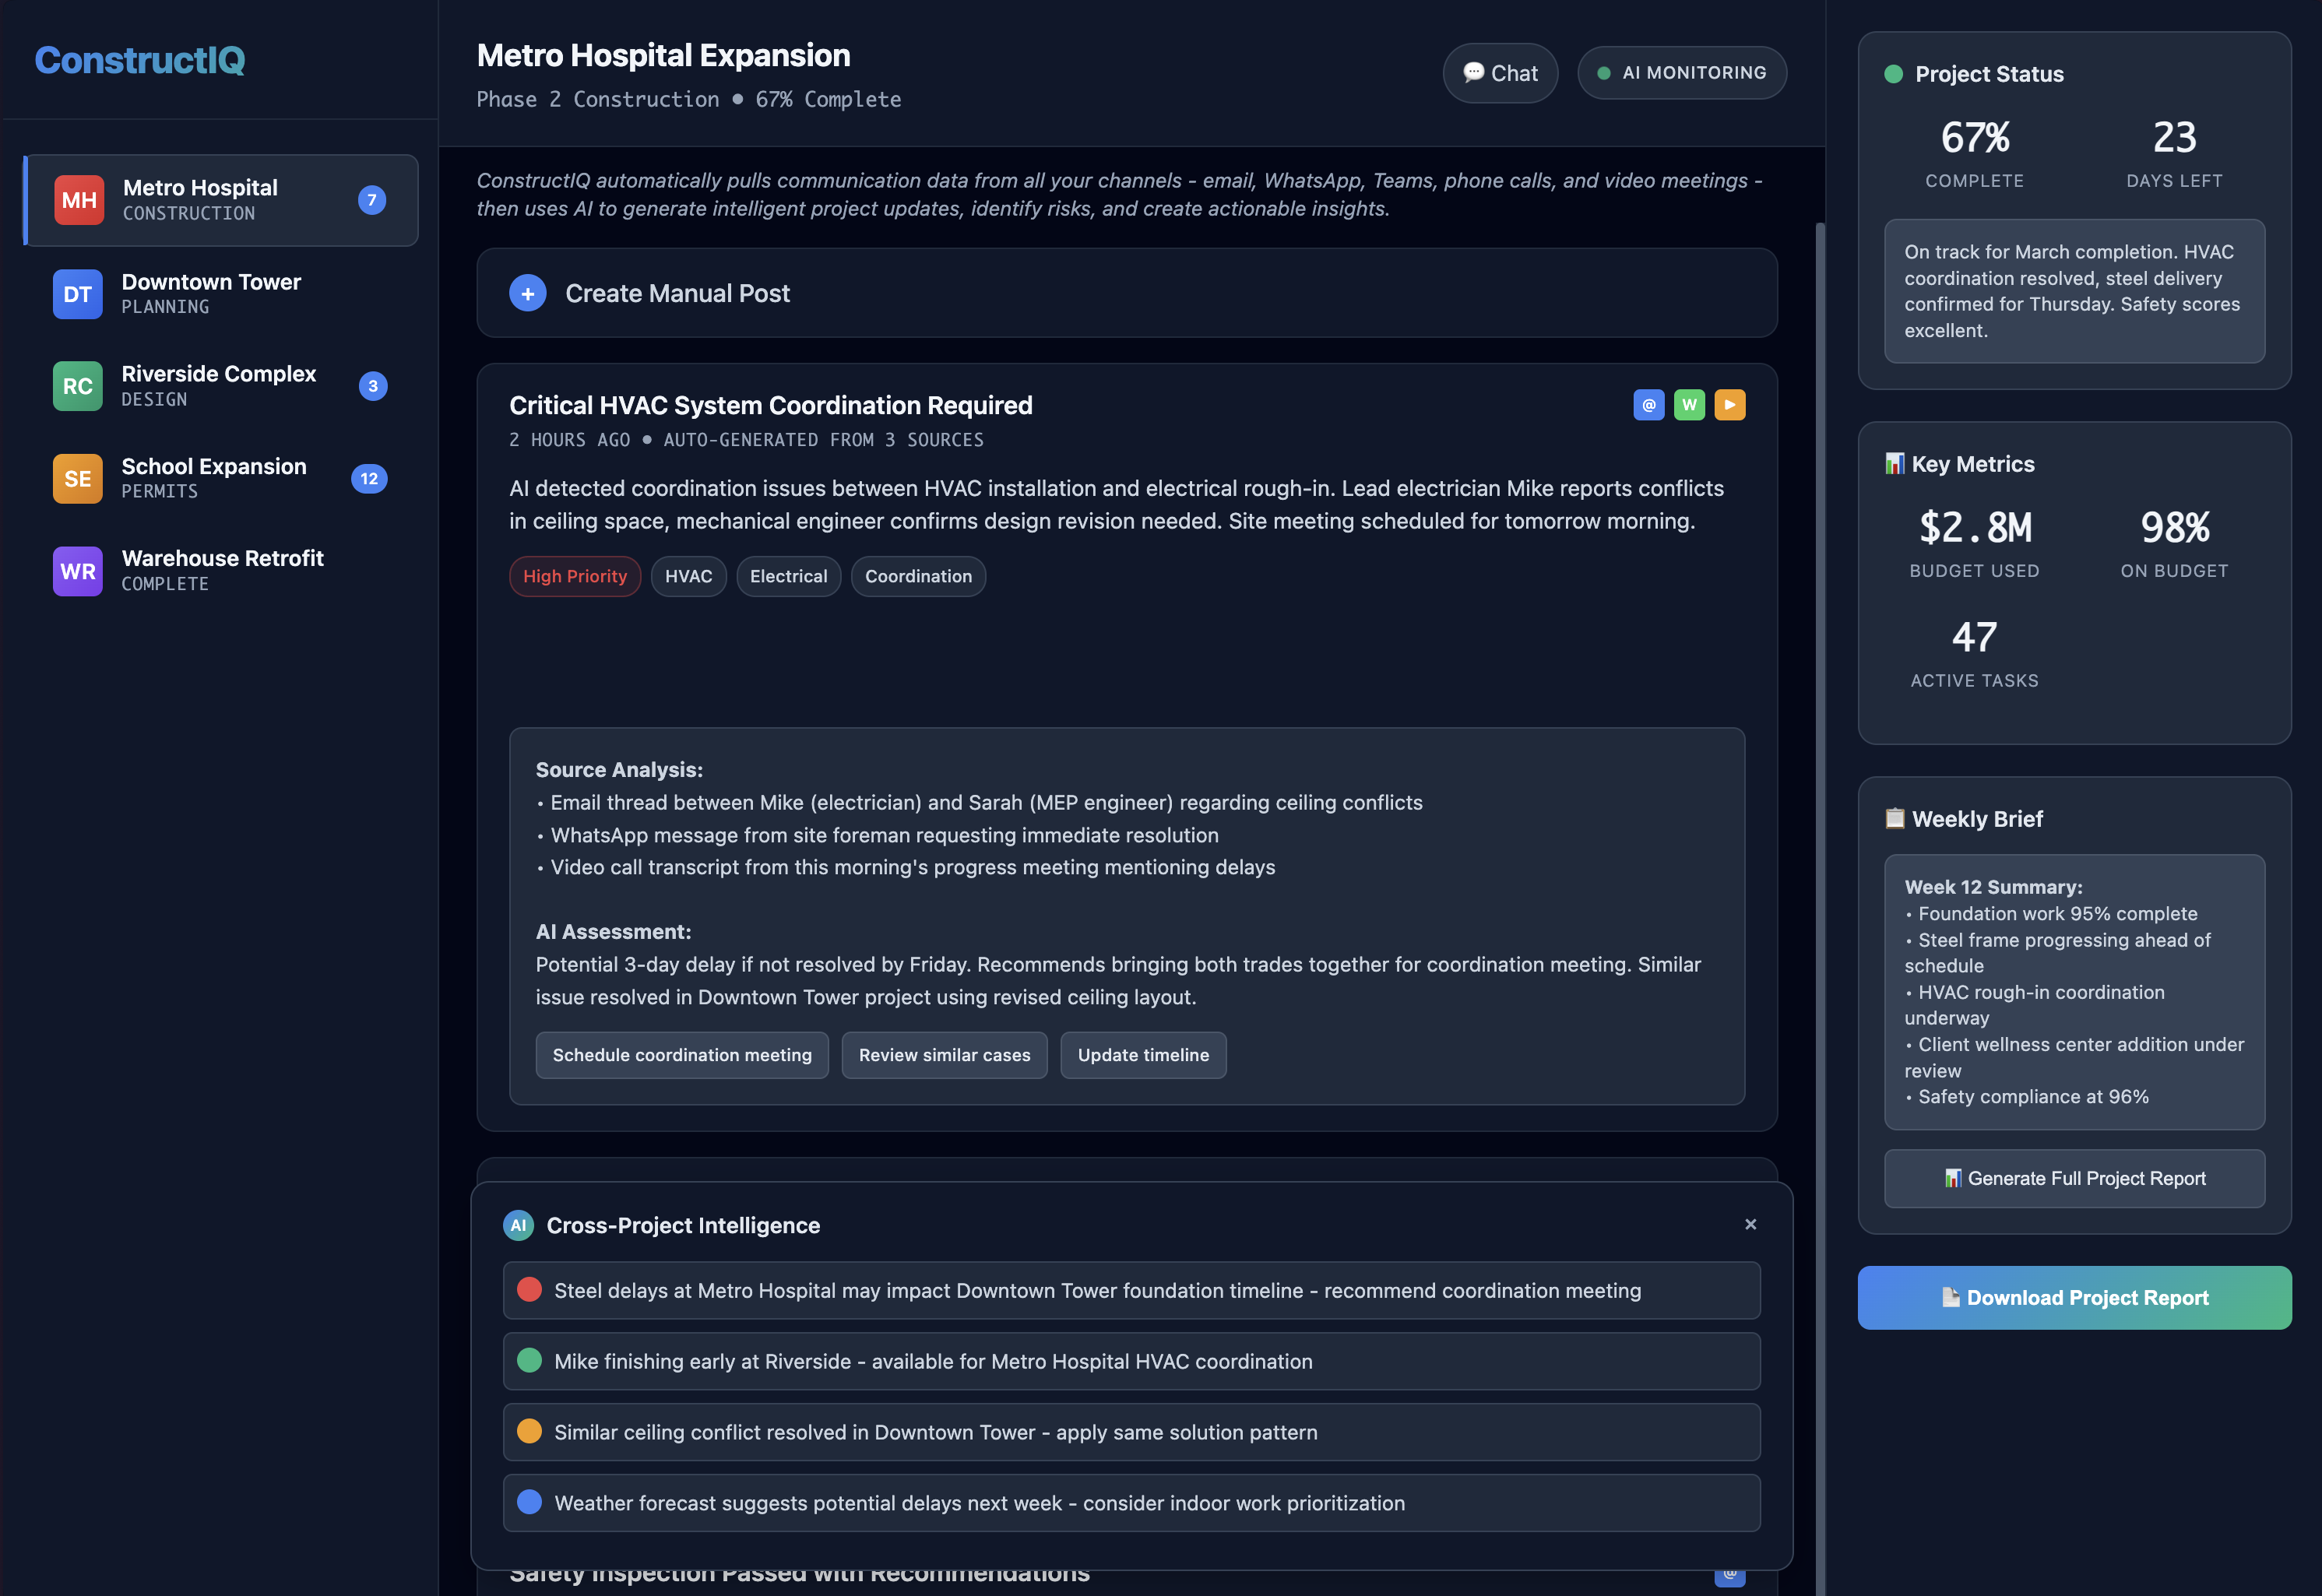This screenshot has height=1596, width=2322.
Task: Open the Chat button in header
Action: click(1500, 73)
